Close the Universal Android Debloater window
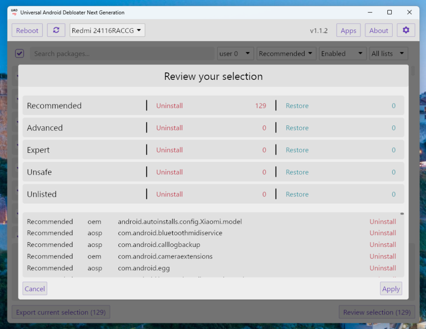The image size is (426, 329). 409,12
